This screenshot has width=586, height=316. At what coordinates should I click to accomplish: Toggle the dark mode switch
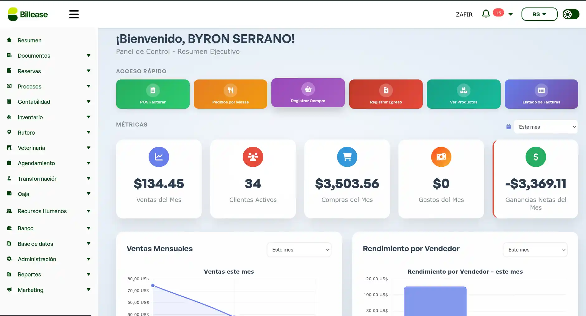tap(571, 14)
